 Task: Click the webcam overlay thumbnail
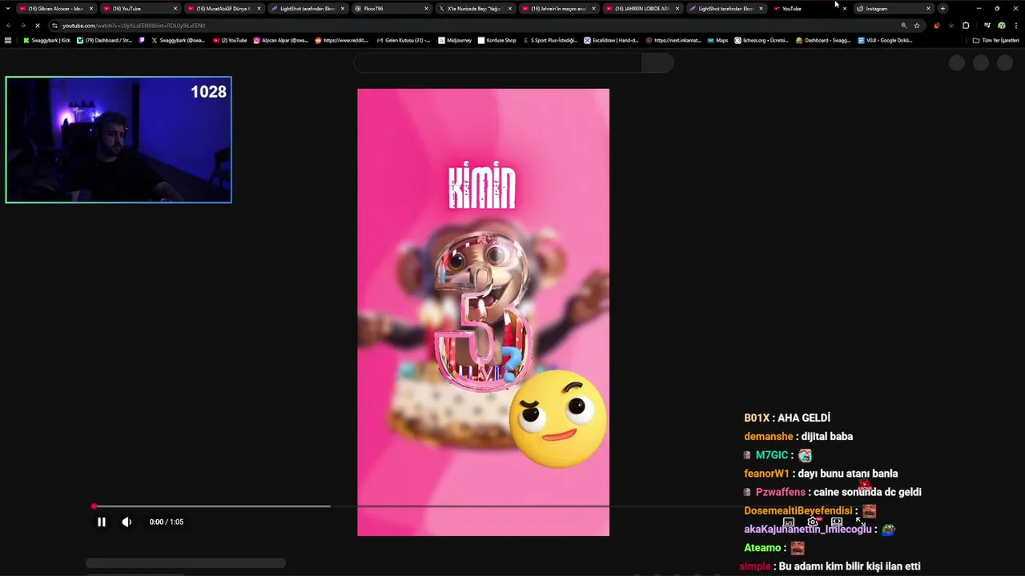click(x=119, y=140)
